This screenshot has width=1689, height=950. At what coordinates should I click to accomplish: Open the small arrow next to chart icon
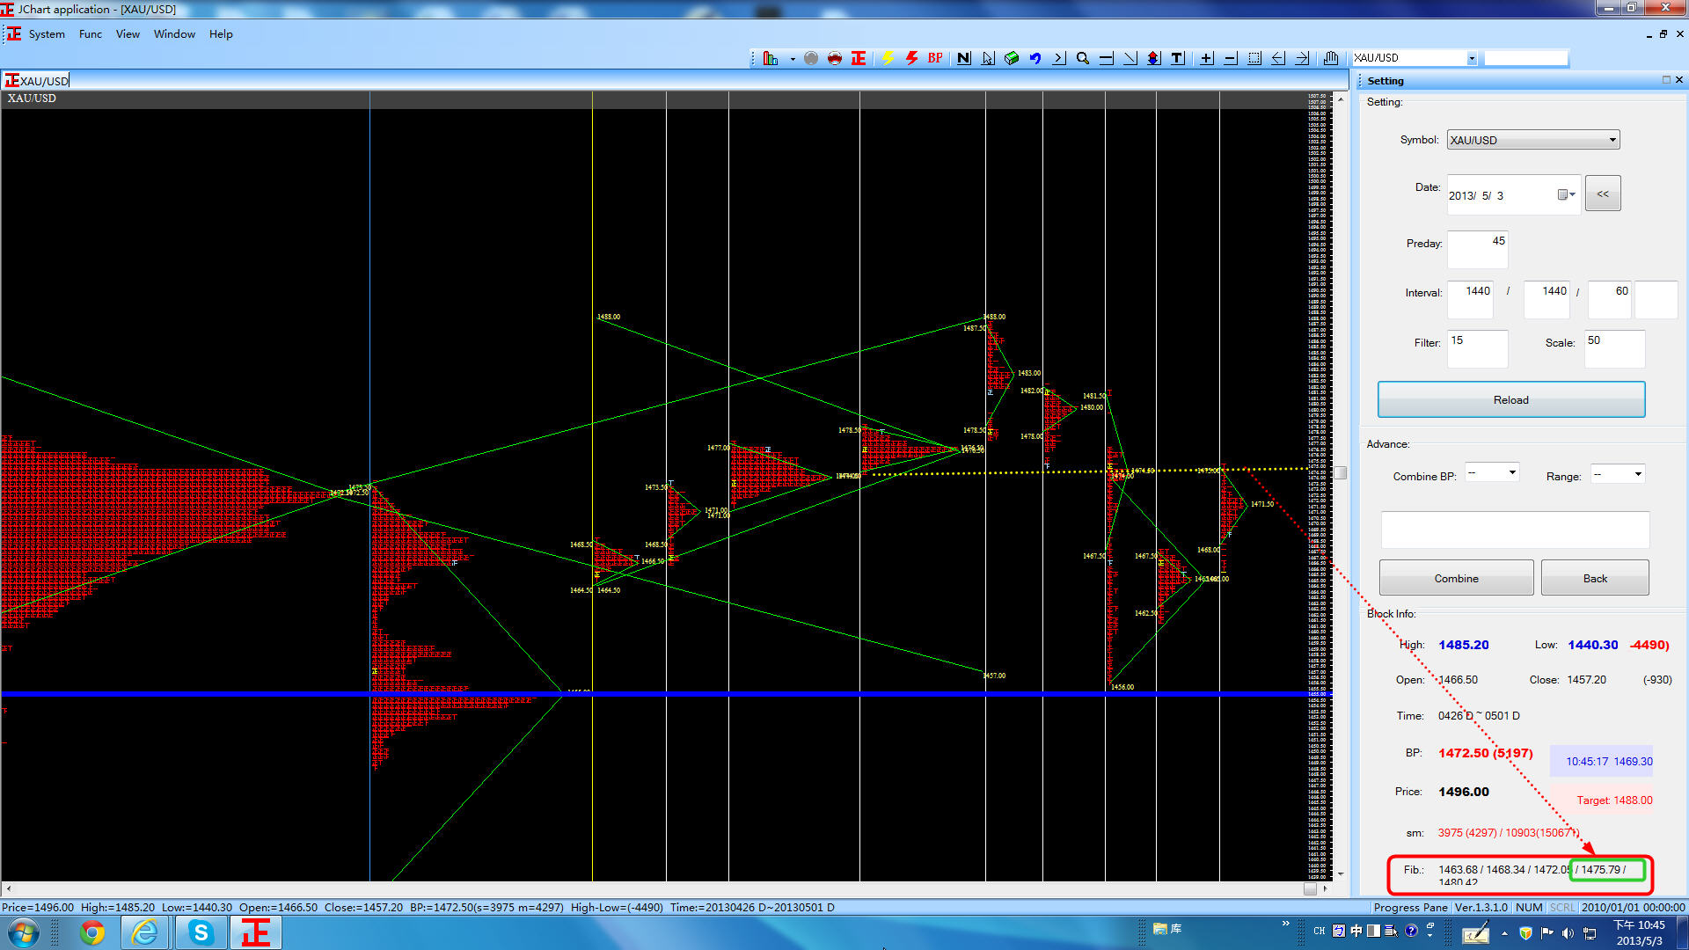[793, 59]
